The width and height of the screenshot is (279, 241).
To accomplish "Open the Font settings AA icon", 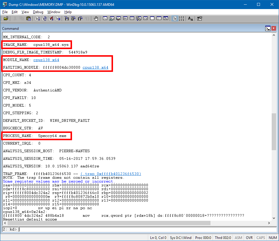I will 190,18.
